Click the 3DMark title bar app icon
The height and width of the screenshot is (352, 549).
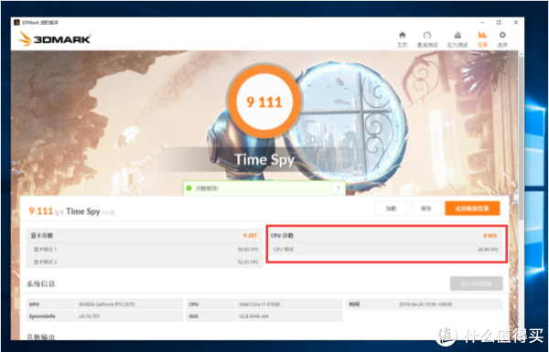coord(16,22)
